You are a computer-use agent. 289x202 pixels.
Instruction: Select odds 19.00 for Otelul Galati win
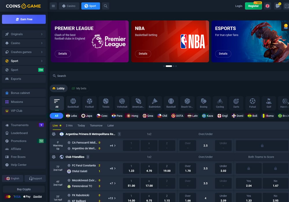coord(167,169)
